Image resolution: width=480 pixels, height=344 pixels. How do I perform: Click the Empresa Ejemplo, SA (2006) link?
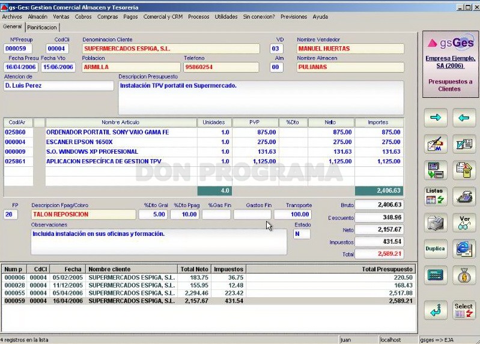(x=451, y=62)
